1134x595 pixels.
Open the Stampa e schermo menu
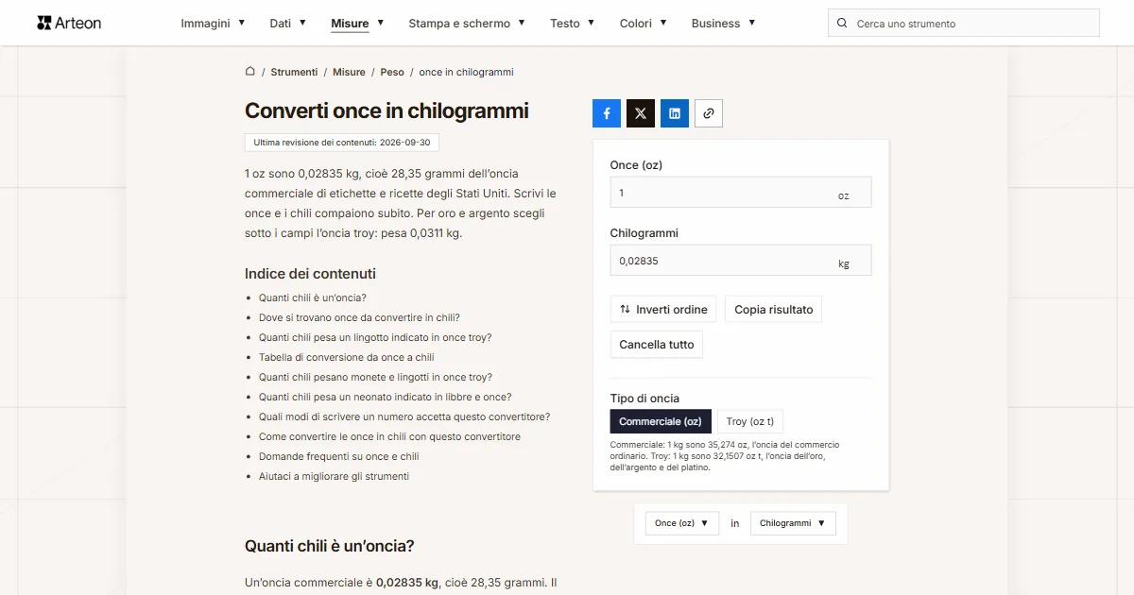click(x=467, y=24)
